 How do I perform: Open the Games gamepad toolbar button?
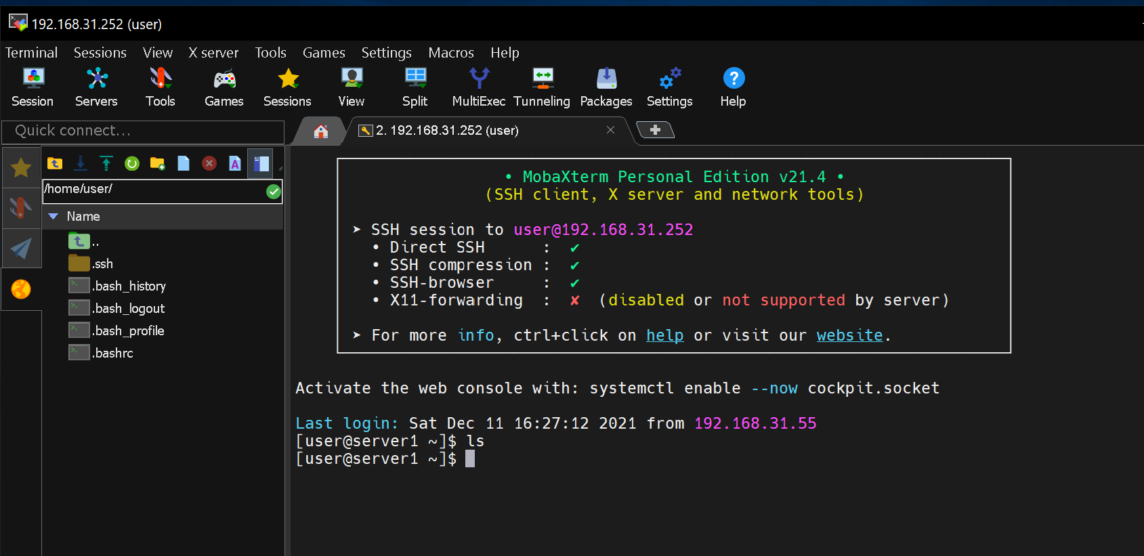224,87
